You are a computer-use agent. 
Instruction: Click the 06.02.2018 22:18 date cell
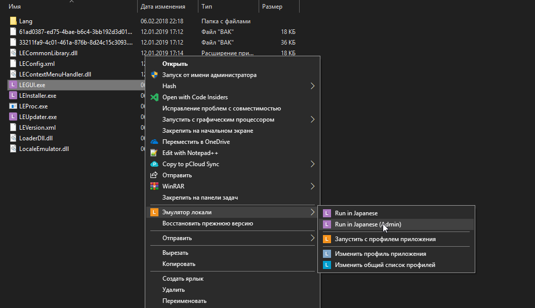coord(162,21)
